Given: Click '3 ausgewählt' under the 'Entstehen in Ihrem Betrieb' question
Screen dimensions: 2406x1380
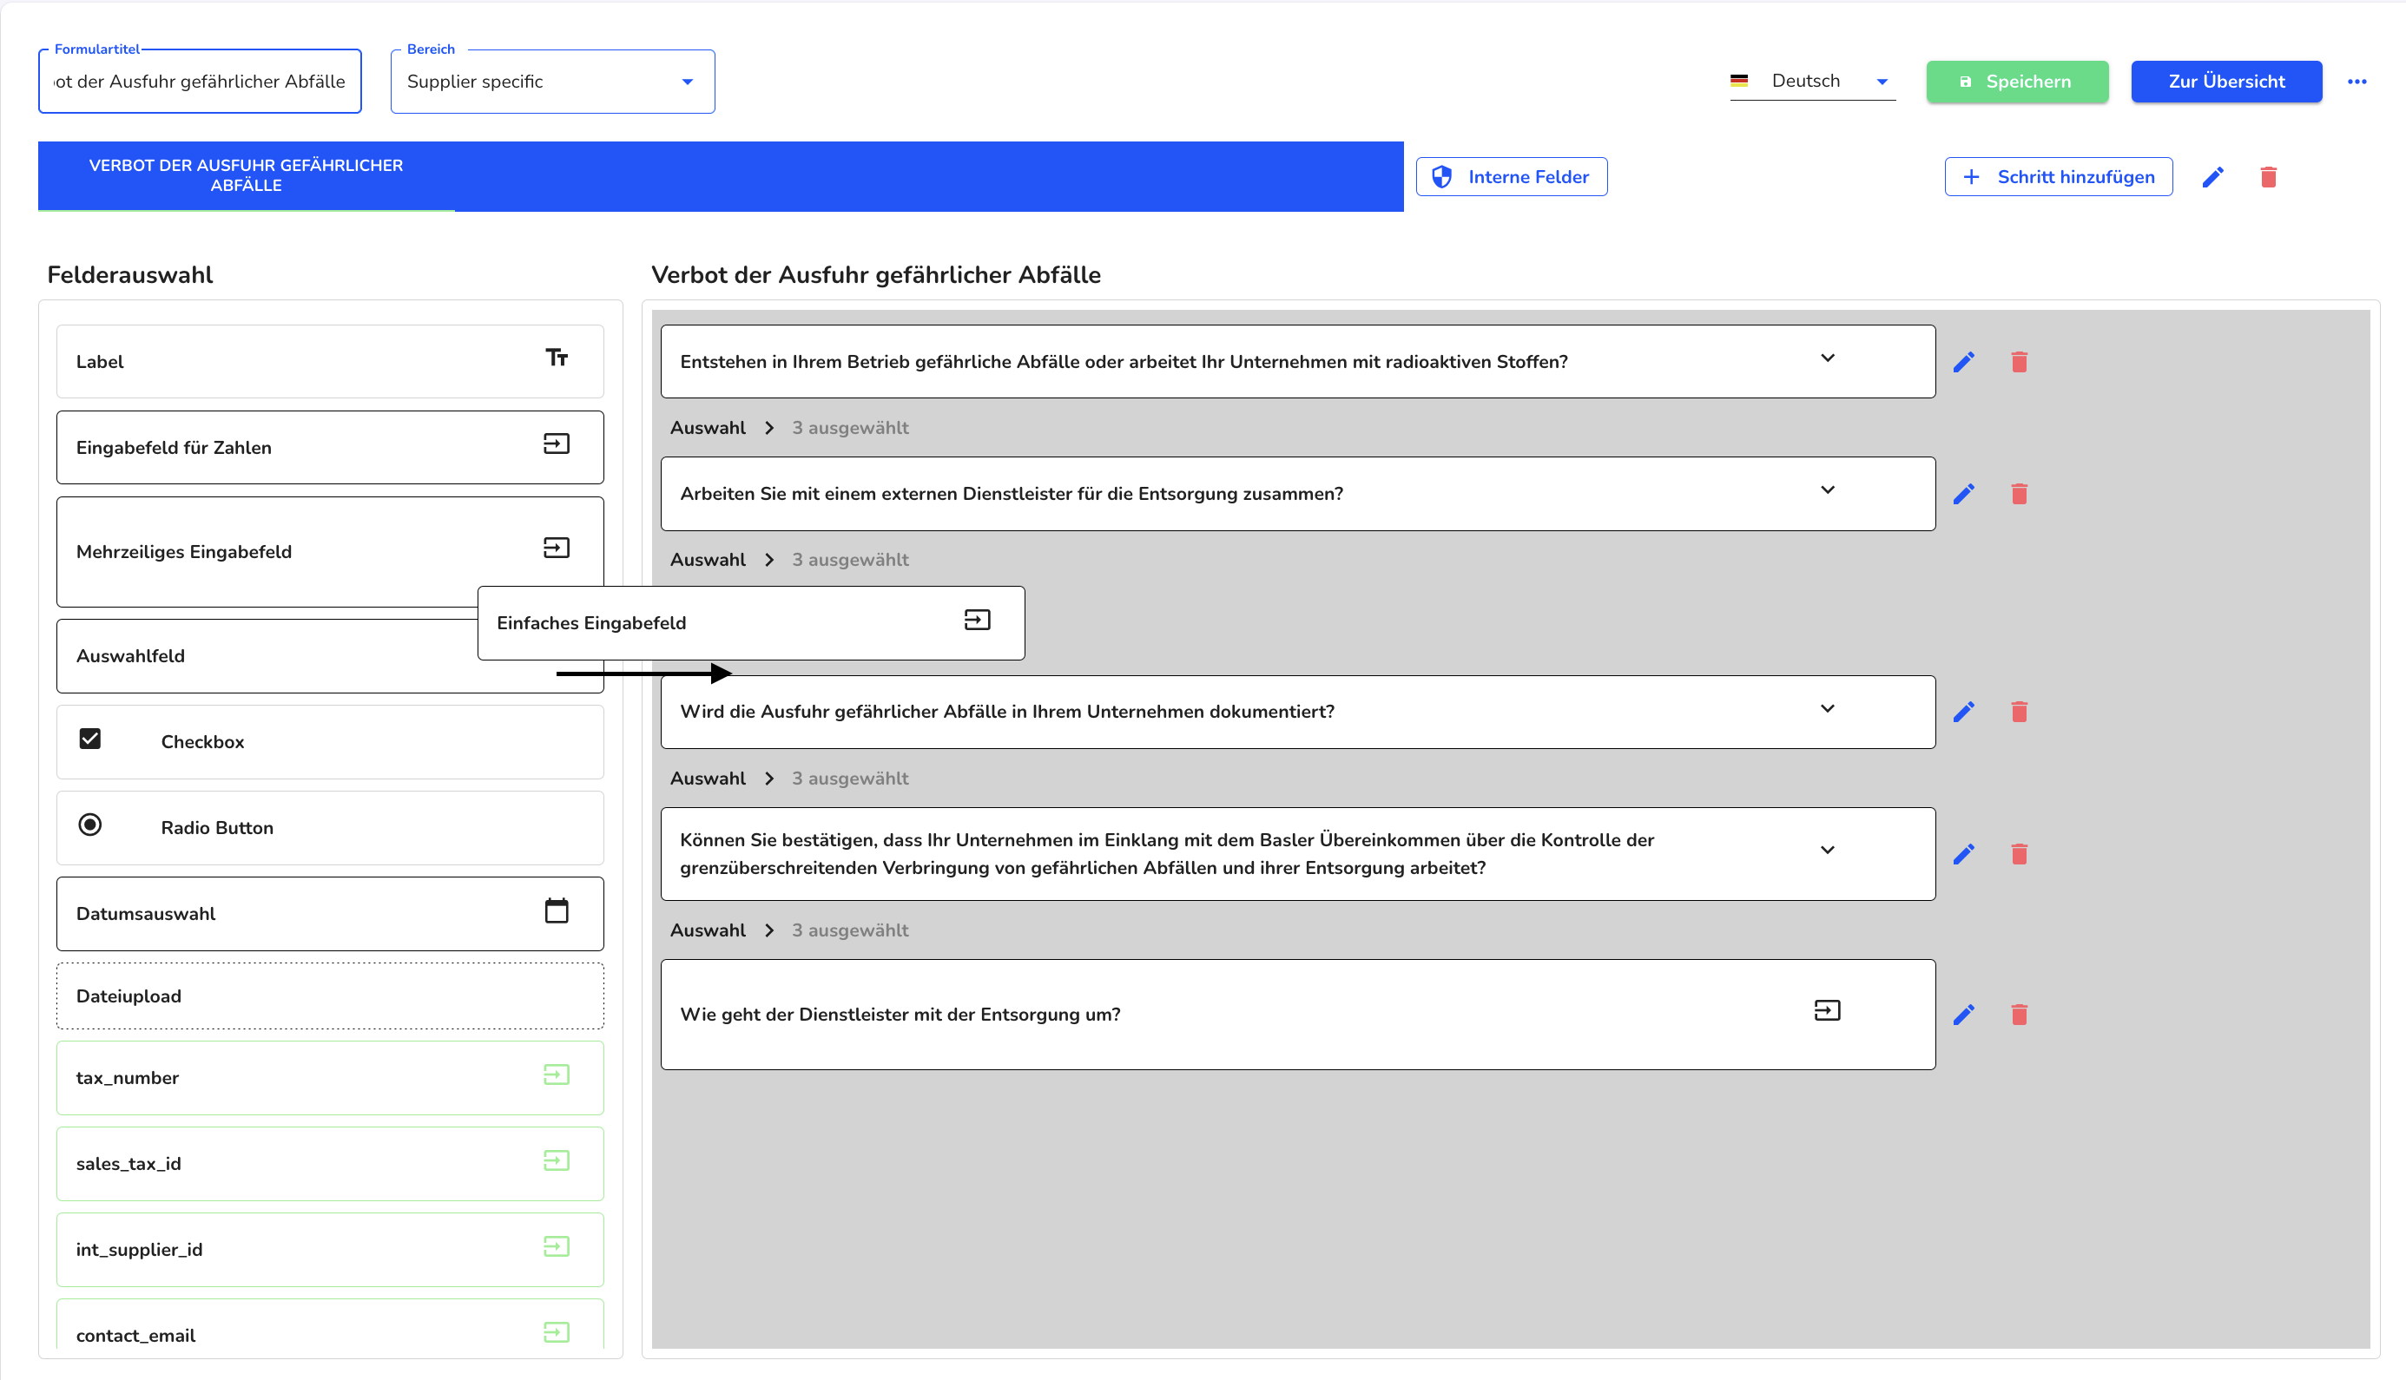Looking at the screenshot, I should click(x=850, y=429).
